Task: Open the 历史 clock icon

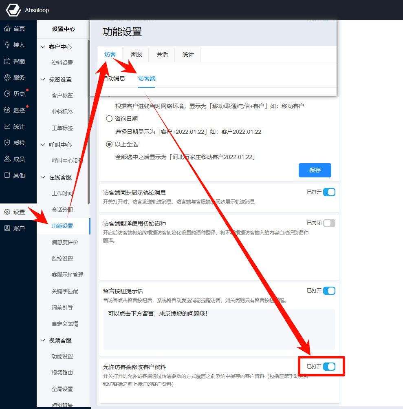Action: (7, 94)
